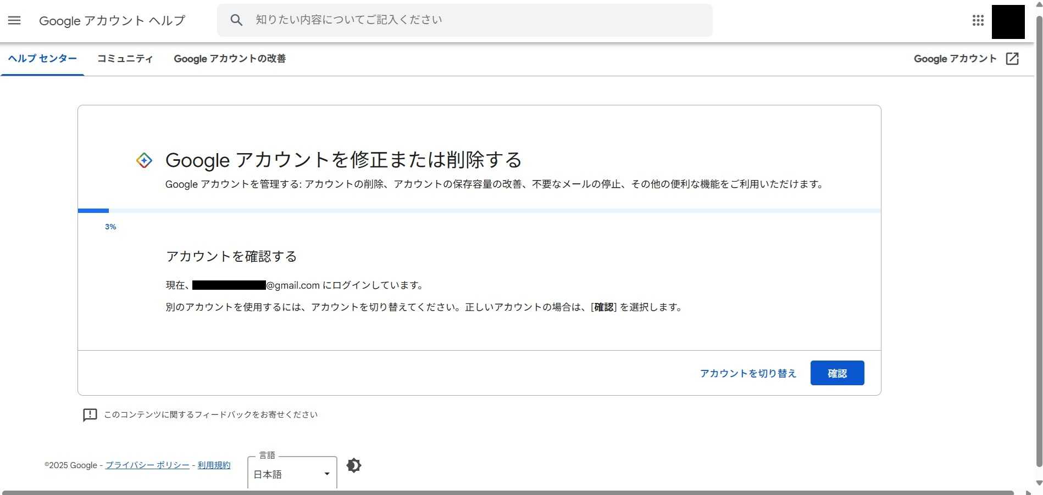The width and height of the screenshot is (1043, 495).
Task: Switch to the コミュニティ tab
Action: 125,59
